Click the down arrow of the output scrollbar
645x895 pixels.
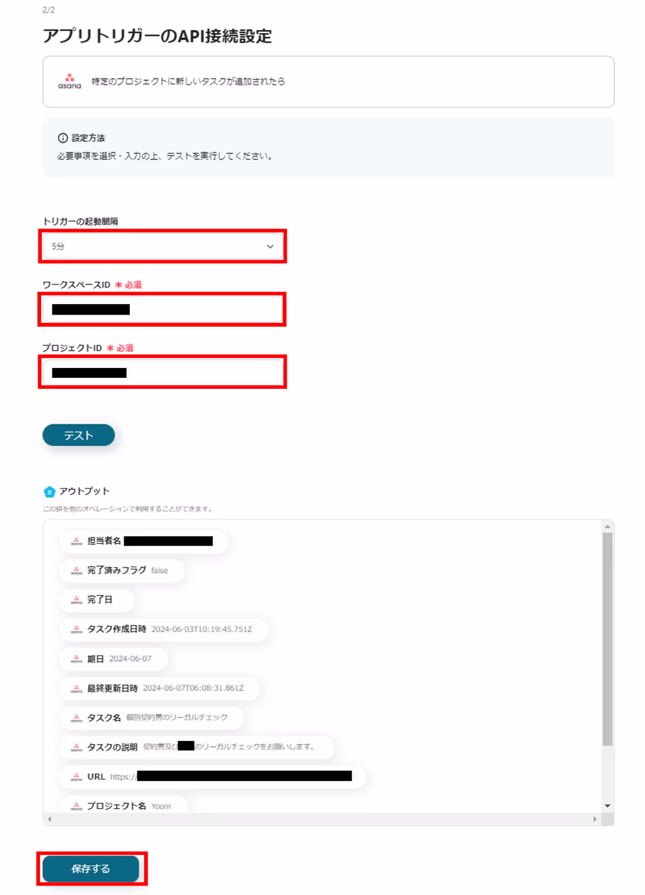point(608,806)
